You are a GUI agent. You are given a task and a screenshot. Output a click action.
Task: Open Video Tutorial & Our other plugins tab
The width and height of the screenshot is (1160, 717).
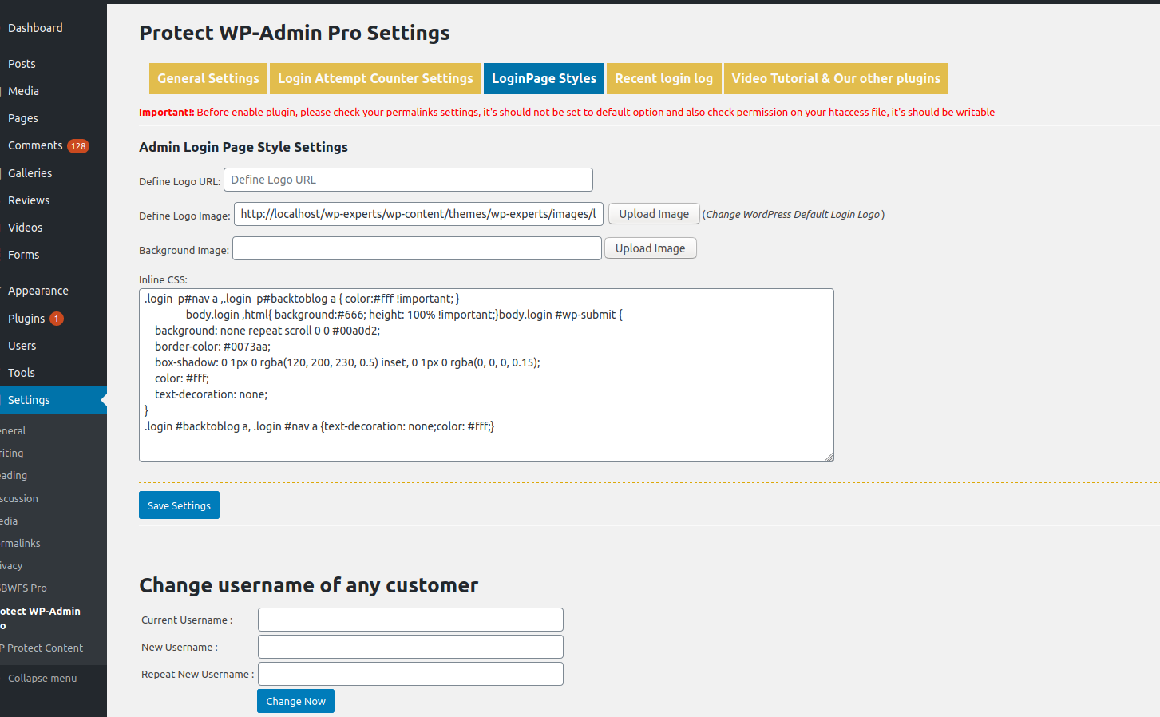836,78
